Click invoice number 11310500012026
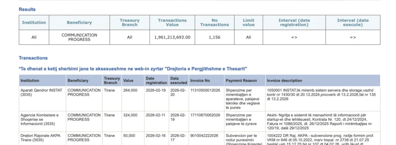 point(205,90)
